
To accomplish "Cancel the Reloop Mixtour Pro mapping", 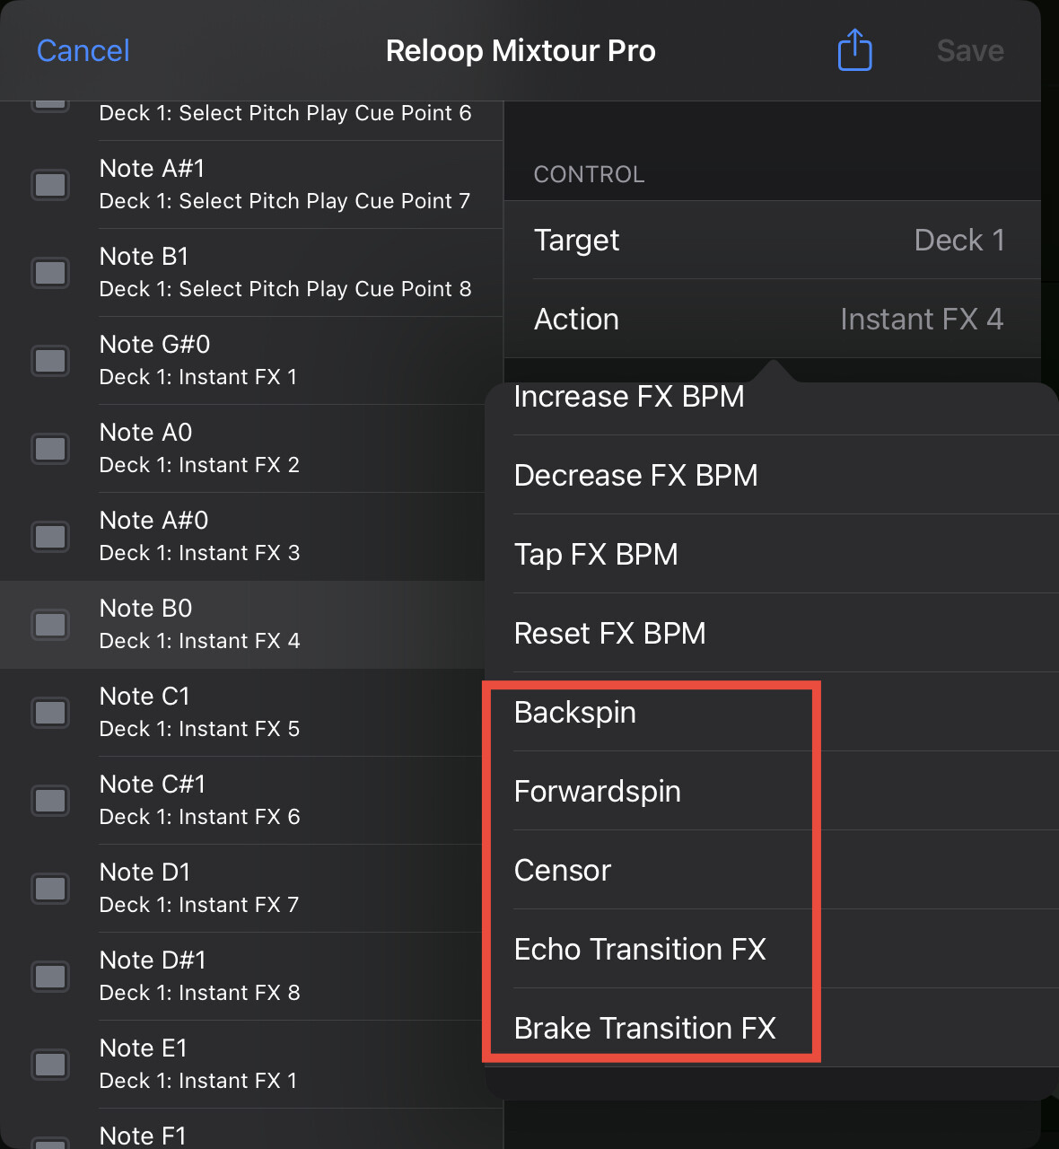I will (x=83, y=50).
